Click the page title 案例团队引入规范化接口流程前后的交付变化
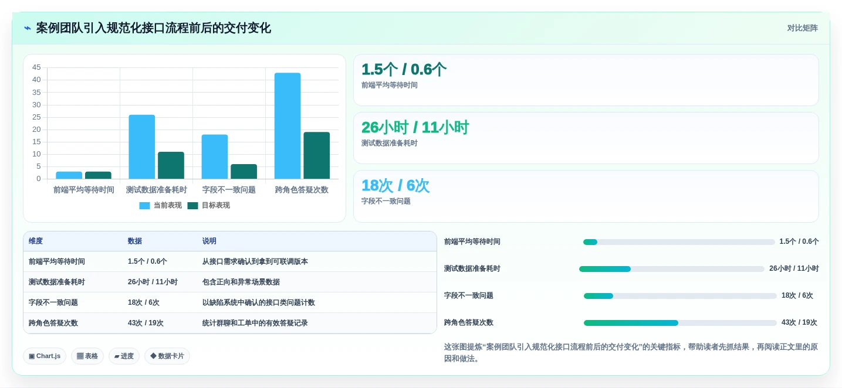 [x=154, y=28]
